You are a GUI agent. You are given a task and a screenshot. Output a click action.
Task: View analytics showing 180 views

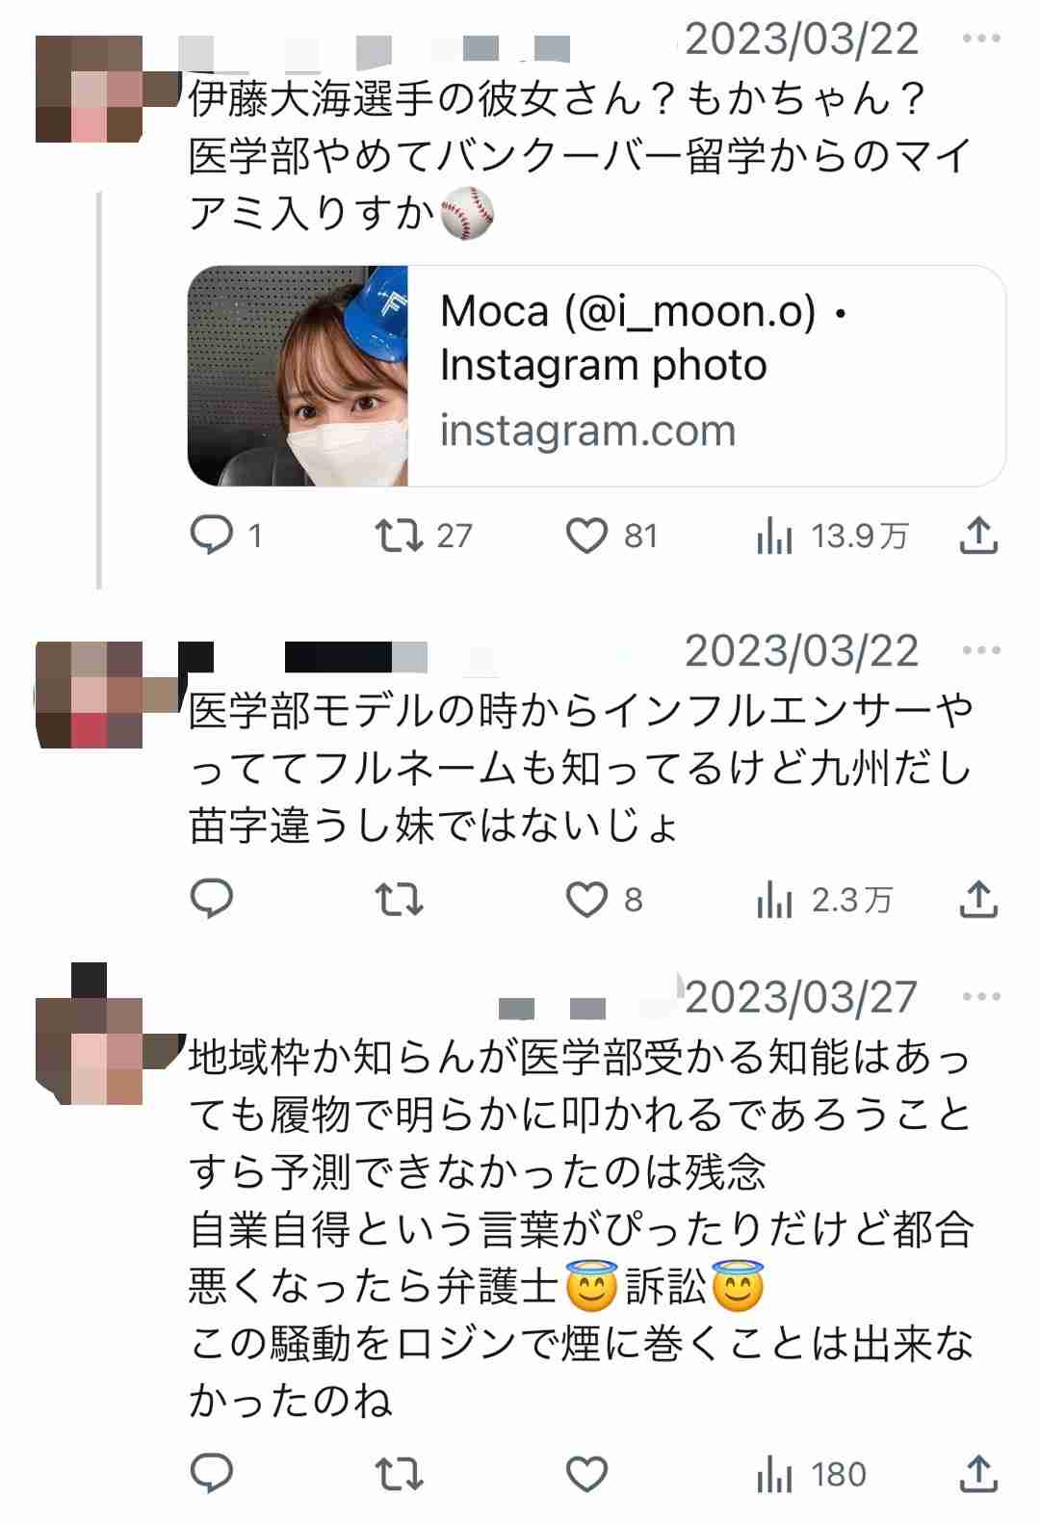[x=811, y=1475]
